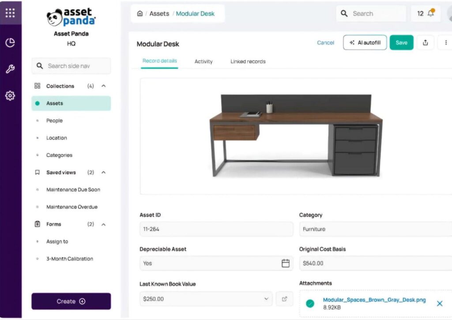Image resolution: width=452 pixels, height=320 pixels.
Task: Switch to the Activity tab
Action: click(x=203, y=62)
